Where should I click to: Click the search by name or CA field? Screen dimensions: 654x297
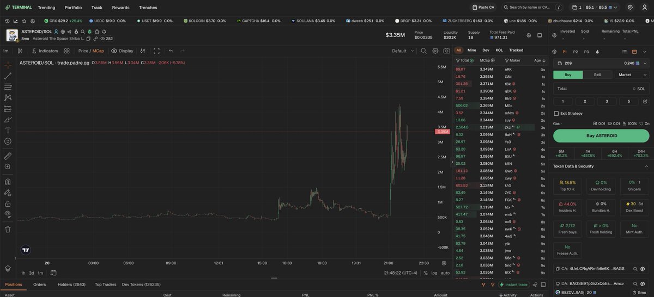coord(532,8)
